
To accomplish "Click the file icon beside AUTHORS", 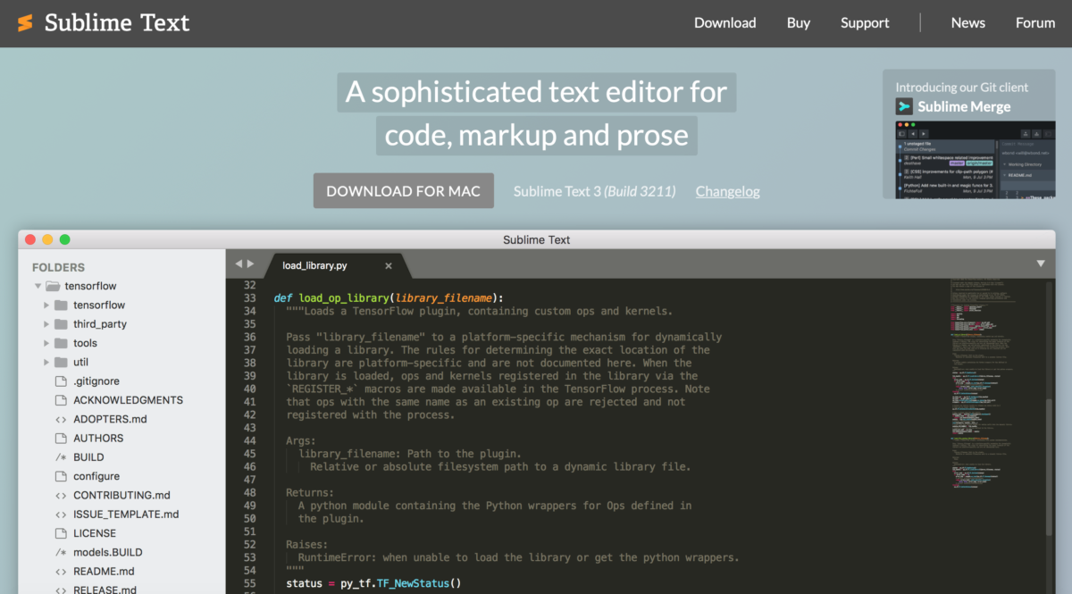I will point(61,438).
